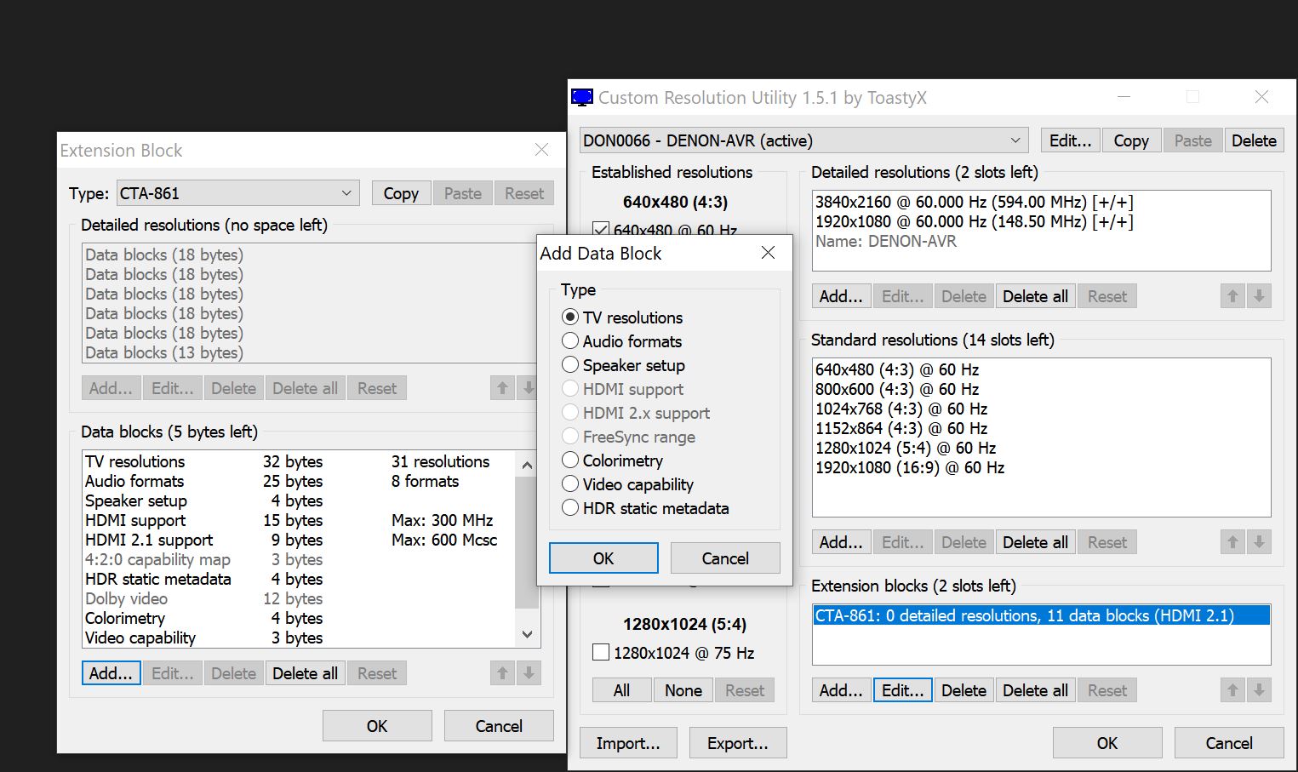Click the Export... button
The width and height of the screenshot is (1298, 772).
click(737, 743)
